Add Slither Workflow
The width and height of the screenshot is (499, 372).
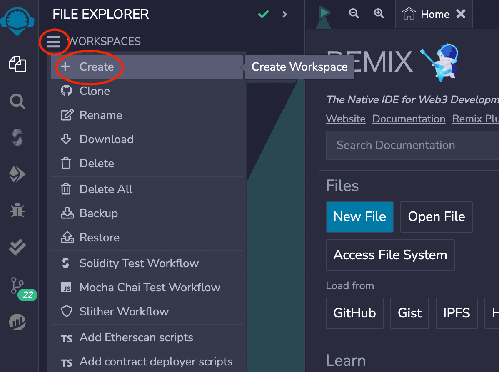pyautogui.click(x=147, y=312)
